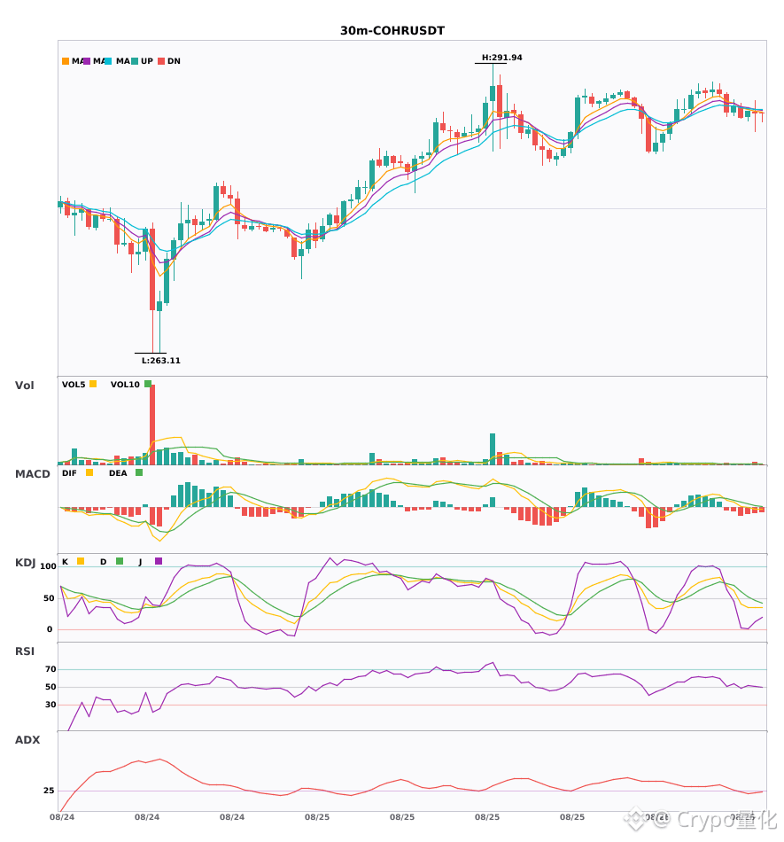Click the teal UP legend swatch
The width and height of the screenshot is (784, 842).
[x=135, y=61]
